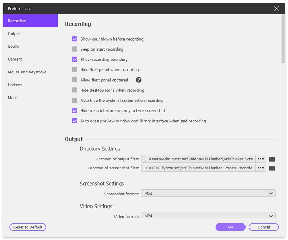The height and width of the screenshot is (240, 288).
Task: Uncheck Auto open preview window option
Action: pyautogui.click(x=75, y=121)
